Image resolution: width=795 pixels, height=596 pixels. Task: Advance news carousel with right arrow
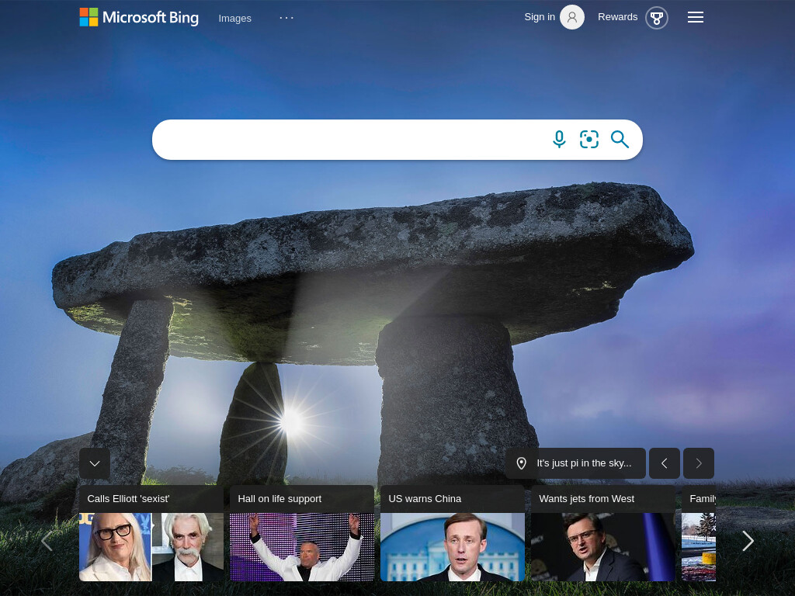click(x=748, y=541)
